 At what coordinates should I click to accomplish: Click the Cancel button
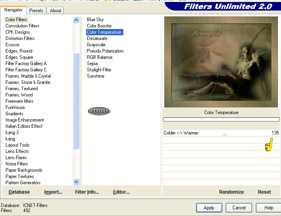pyautogui.click(x=239, y=208)
